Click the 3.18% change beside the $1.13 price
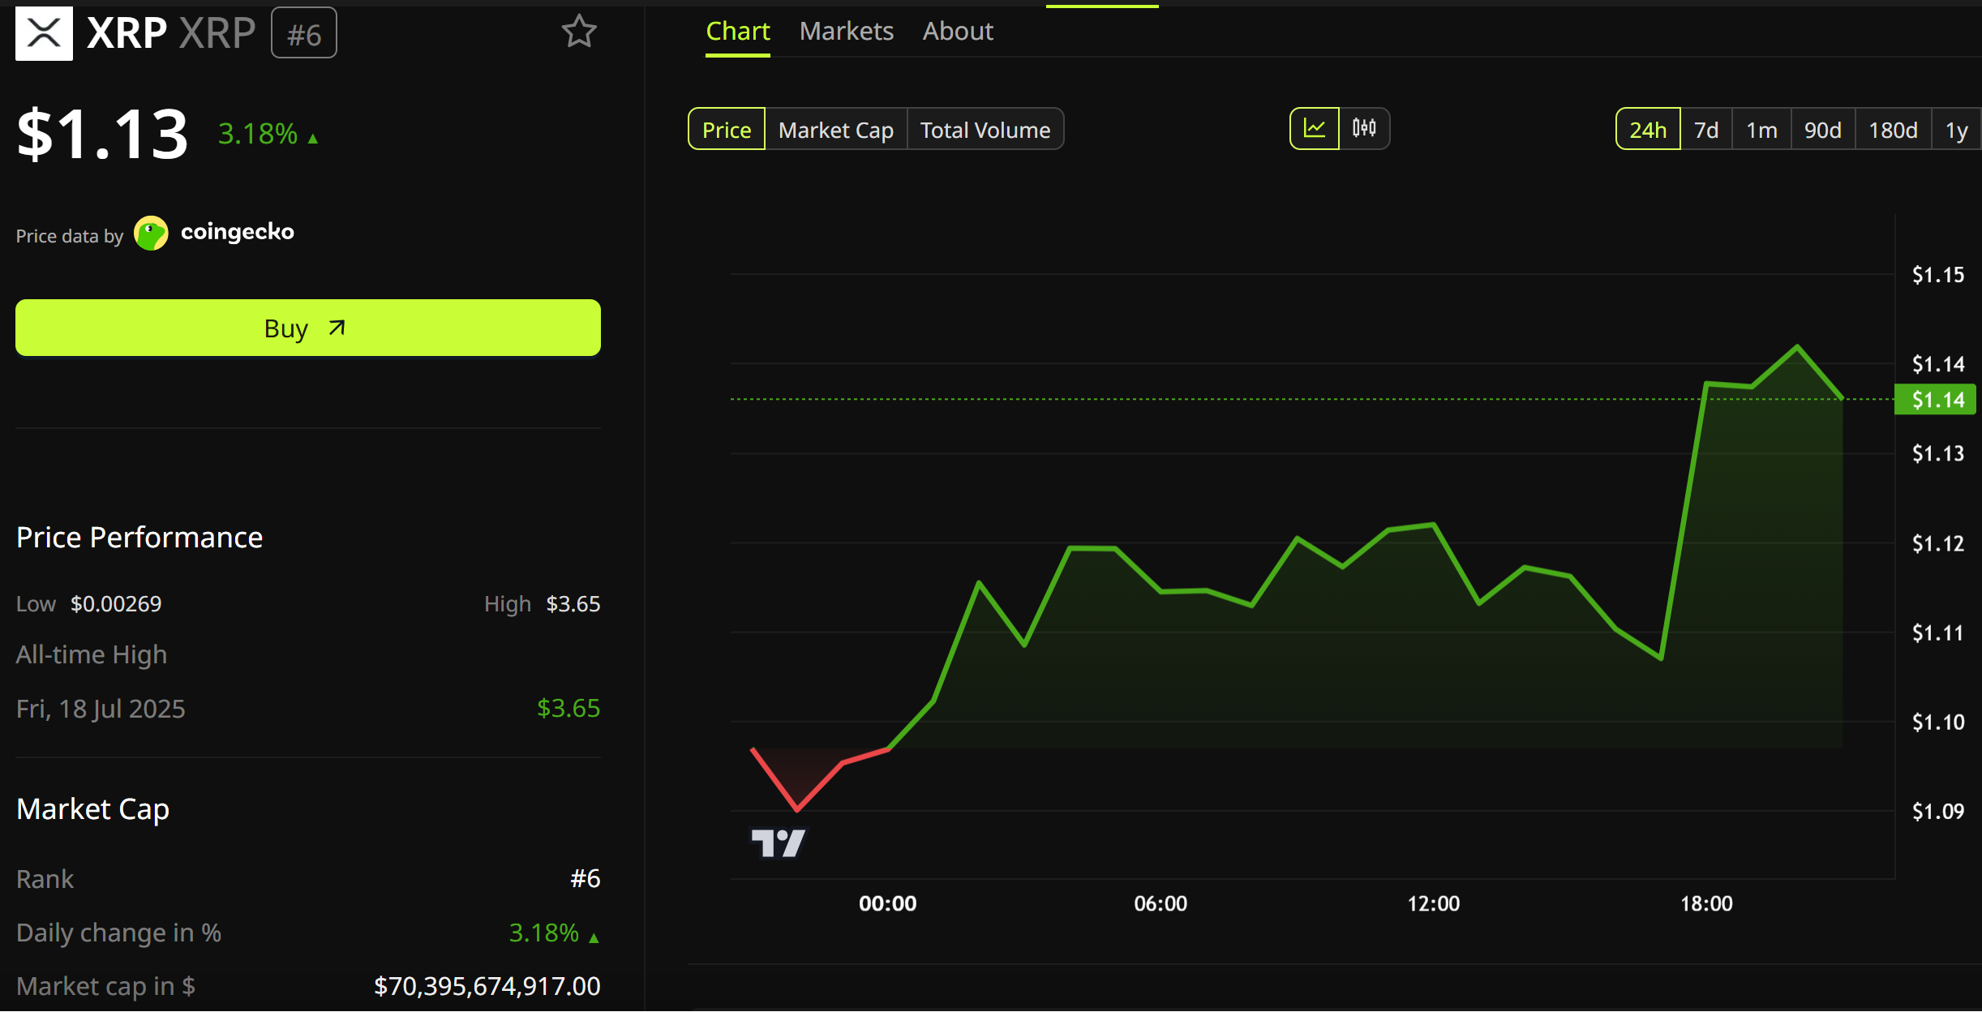1982x1012 pixels. [x=268, y=134]
